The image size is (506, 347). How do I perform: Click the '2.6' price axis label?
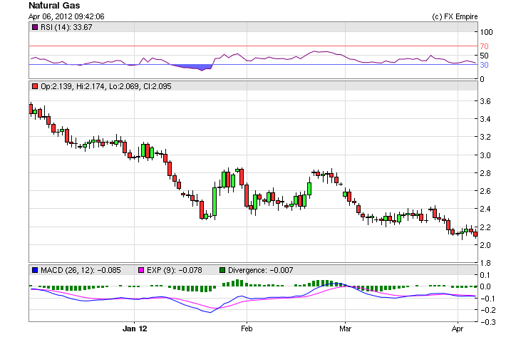tap(485, 191)
